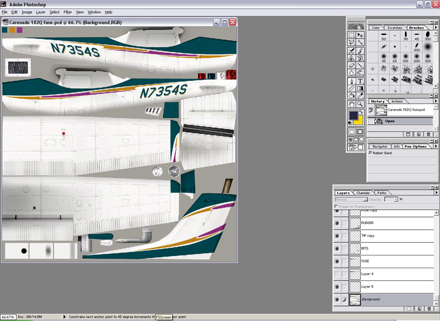Hide the RUDDER layer using eye icon
Image resolution: width=440 pixels, height=321 pixels.
(x=337, y=223)
